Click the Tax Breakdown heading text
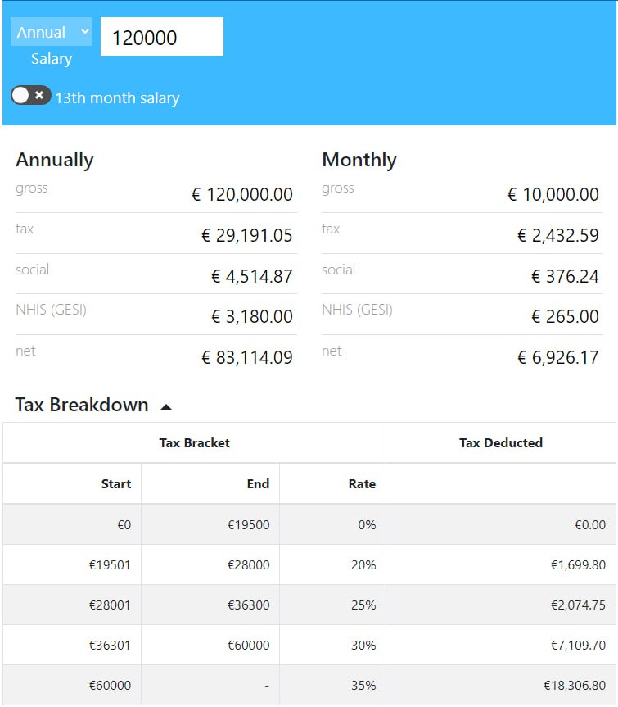Viewport: 618px width, 707px height. (82, 405)
